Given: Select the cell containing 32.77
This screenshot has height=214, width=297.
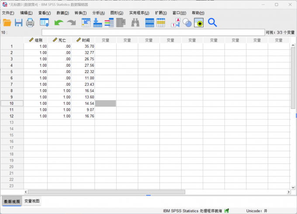Looking at the screenshot, I should (83, 53).
